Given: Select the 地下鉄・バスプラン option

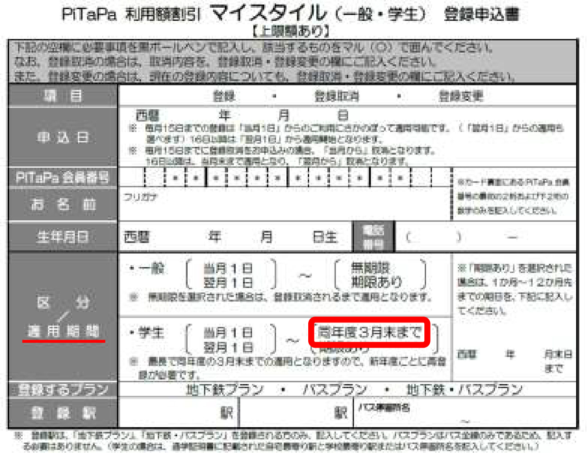Looking at the screenshot, I should pyautogui.click(x=465, y=390).
